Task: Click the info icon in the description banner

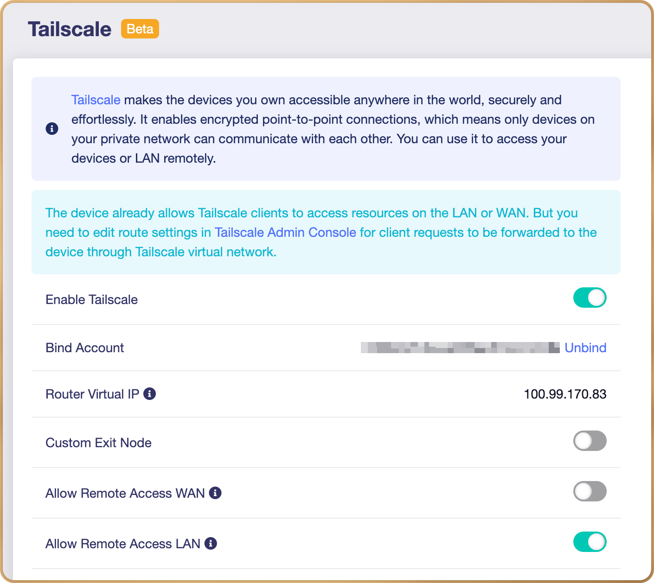Action: 52,129
